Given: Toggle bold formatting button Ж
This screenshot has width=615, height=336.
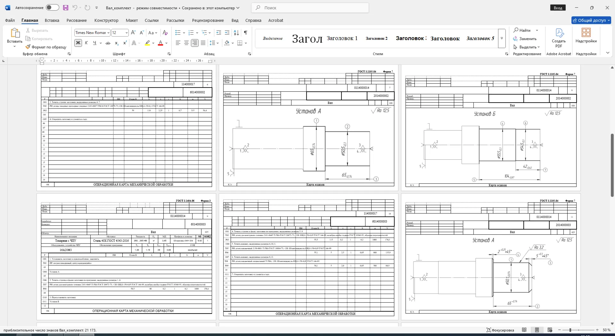Looking at the screenshot, I should [78, 43].
